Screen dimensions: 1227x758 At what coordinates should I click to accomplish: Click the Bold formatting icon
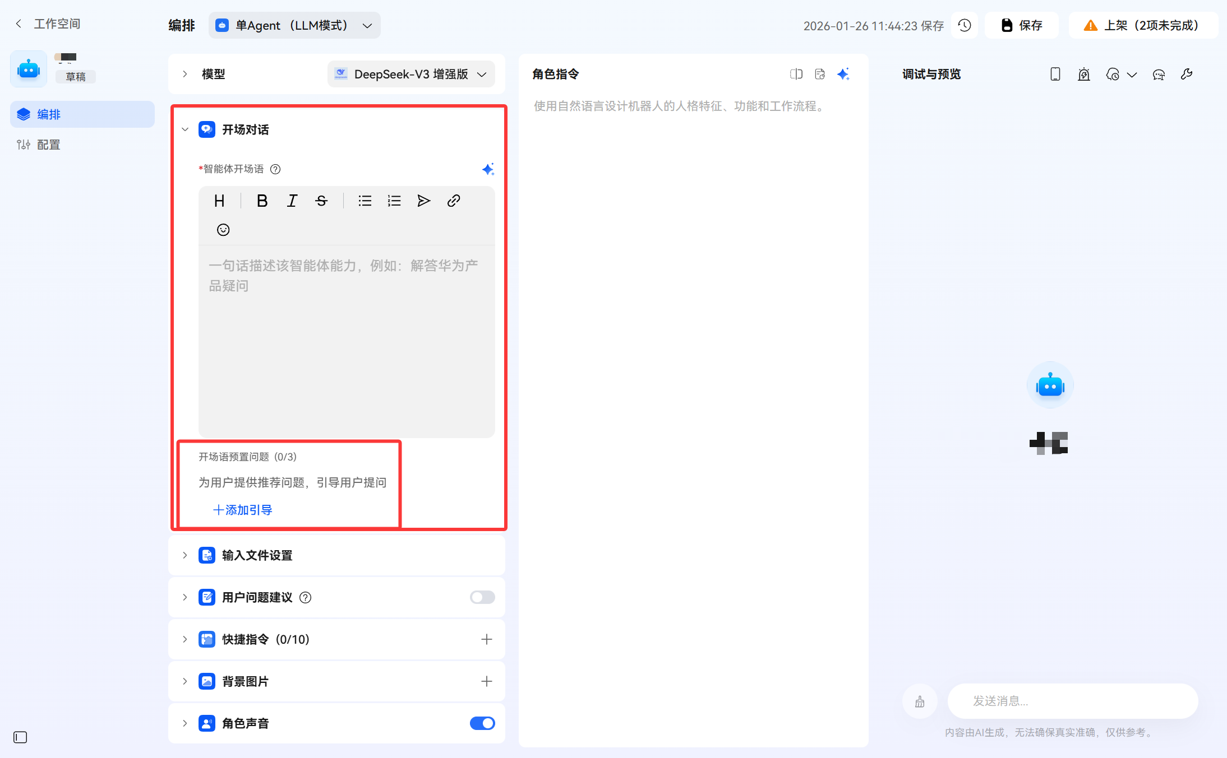point(262,201)
